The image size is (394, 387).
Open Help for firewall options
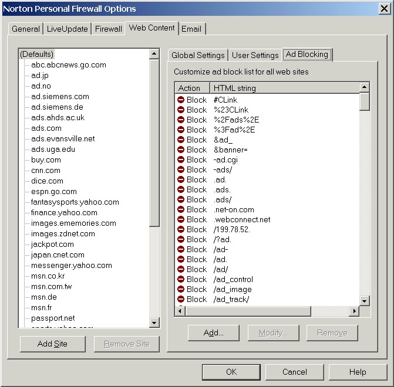click(x=358, y=372)
